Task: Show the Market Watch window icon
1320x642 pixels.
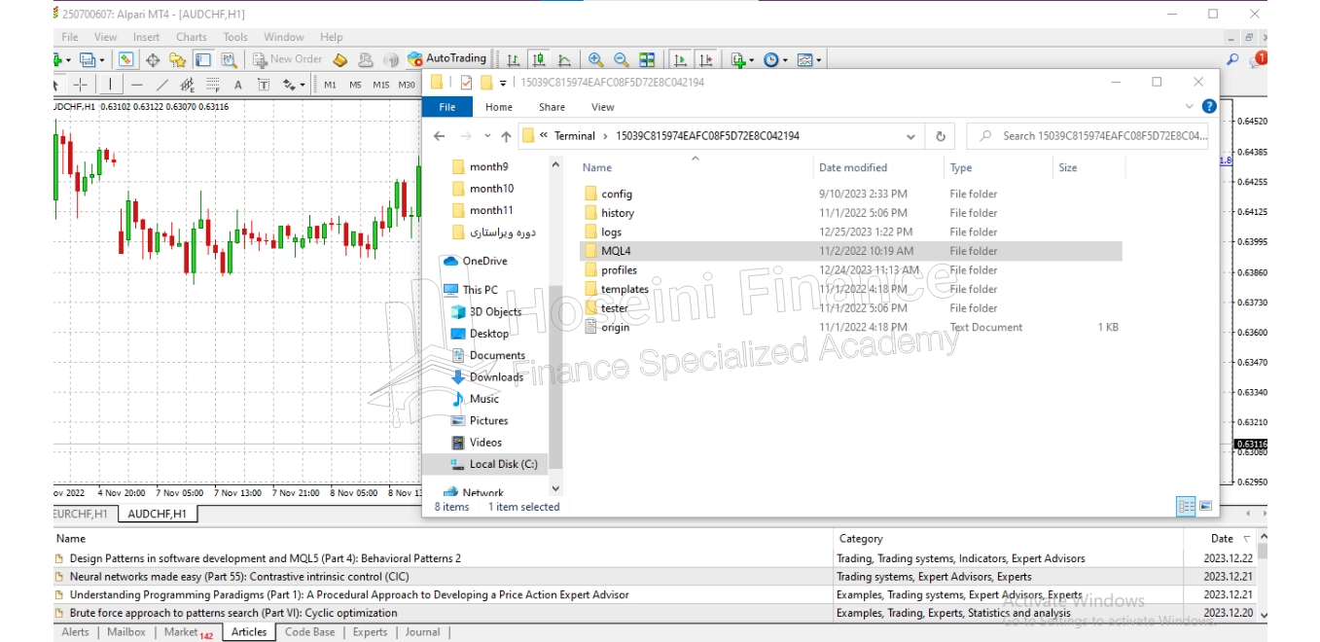Action: tap(126, 59)
